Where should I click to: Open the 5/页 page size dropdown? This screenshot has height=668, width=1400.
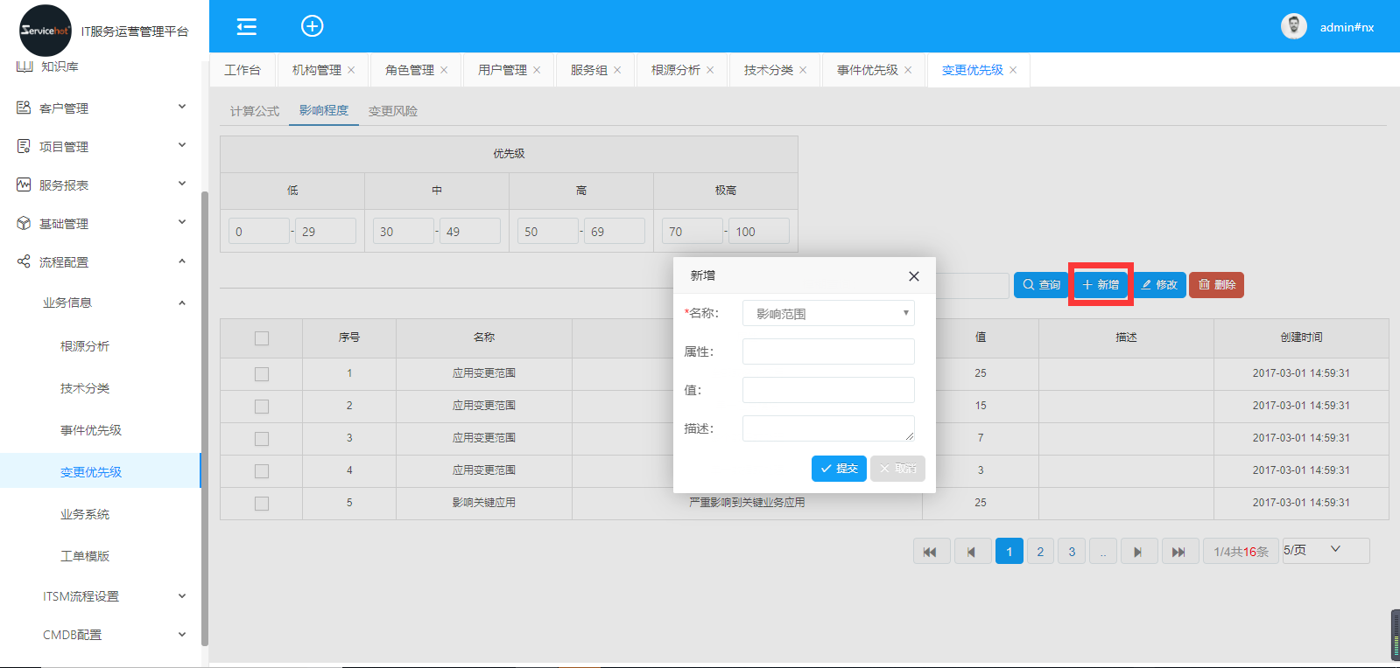[x=1325, y=550]
